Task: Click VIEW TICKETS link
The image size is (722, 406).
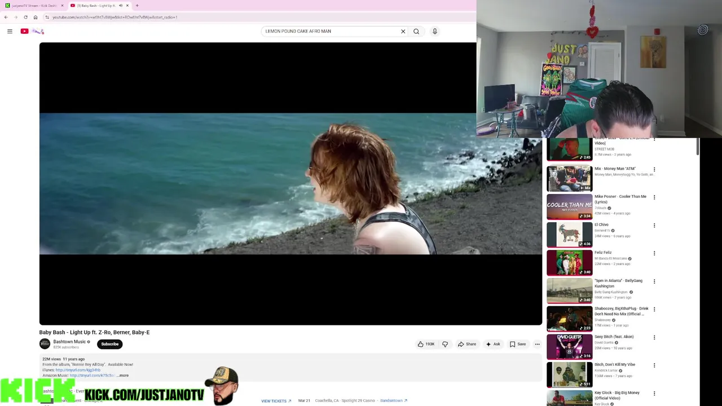Action: [276, 401]
